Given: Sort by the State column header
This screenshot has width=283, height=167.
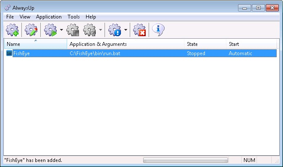Looking at the screenshot, I should pos(205,44).
